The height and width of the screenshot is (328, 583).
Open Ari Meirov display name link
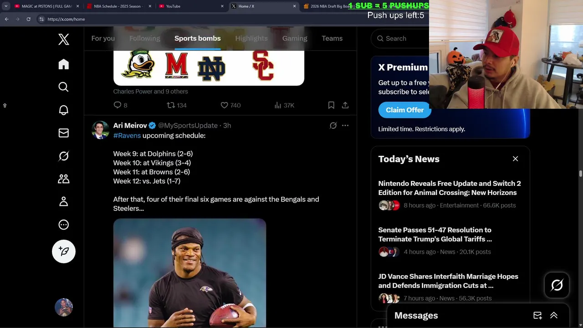[x=130, y=125]
